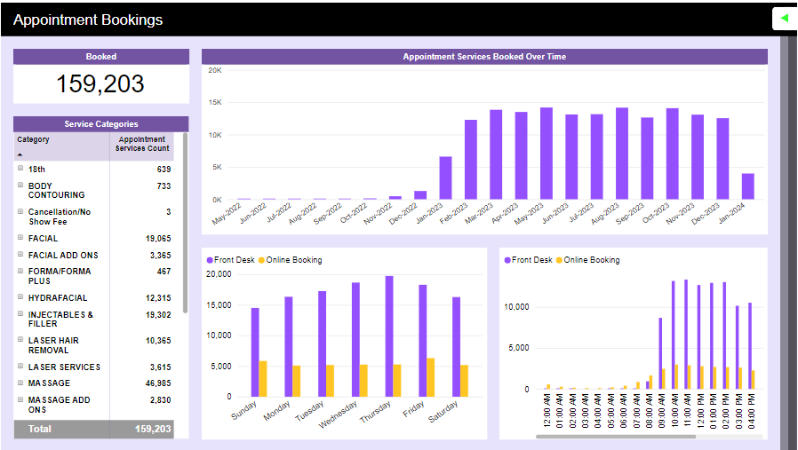Toggle Front Desk legend in hourly chart
The image size is (798, 450).
[x=531, y=260]
